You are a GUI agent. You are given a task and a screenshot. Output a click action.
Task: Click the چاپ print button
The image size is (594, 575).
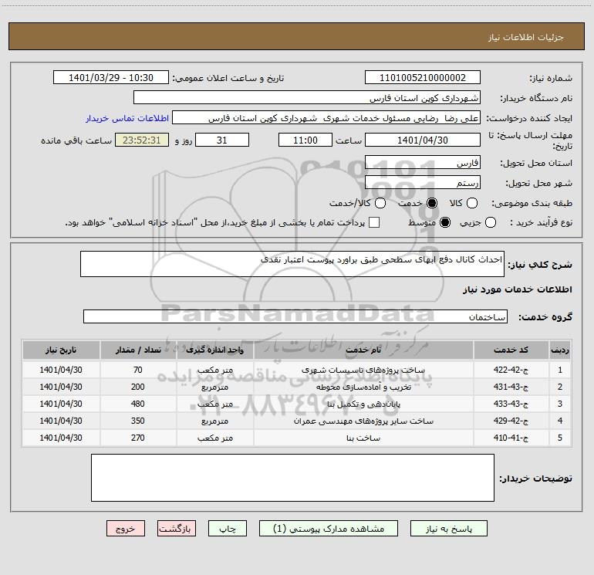click(228, 529)
